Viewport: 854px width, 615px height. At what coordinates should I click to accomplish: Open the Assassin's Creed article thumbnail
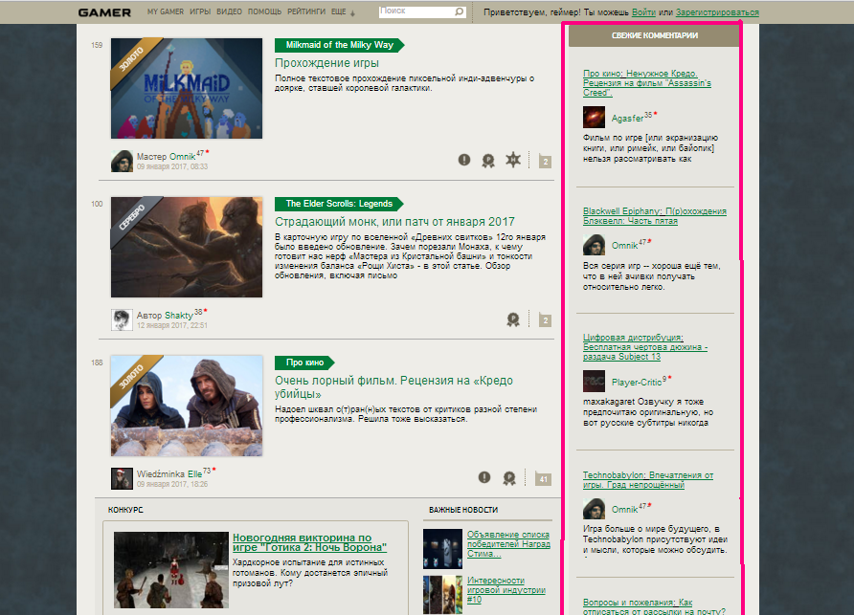186,405
